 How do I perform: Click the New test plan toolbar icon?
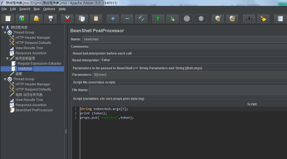[x=8, y=19]
